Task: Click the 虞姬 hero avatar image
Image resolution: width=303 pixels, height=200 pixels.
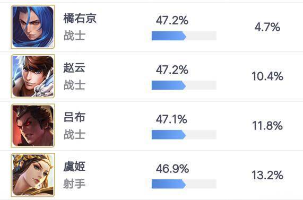Action: pyautogui.click(x=33, y=175)
